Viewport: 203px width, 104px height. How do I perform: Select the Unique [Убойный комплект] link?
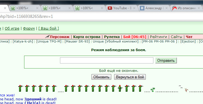click(116, 42)
